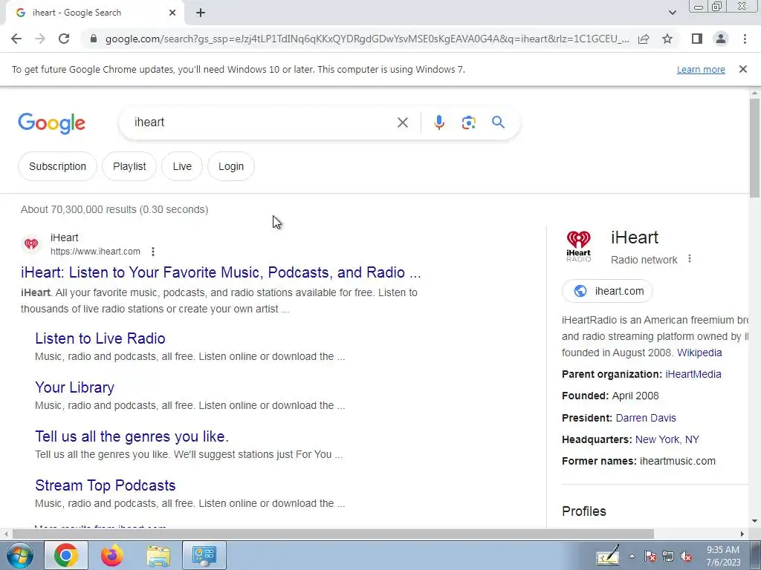The image size is (761, 570).
Task: Open the Wikipedia link
Action: pos(699,353)
